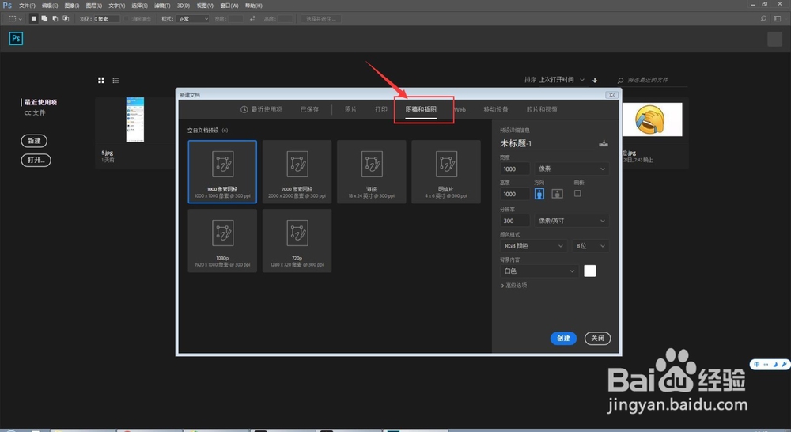The height and width of the screenshot is (432, 791).
Task: Select the 海报 preset
Action: [x=371, y=172]
